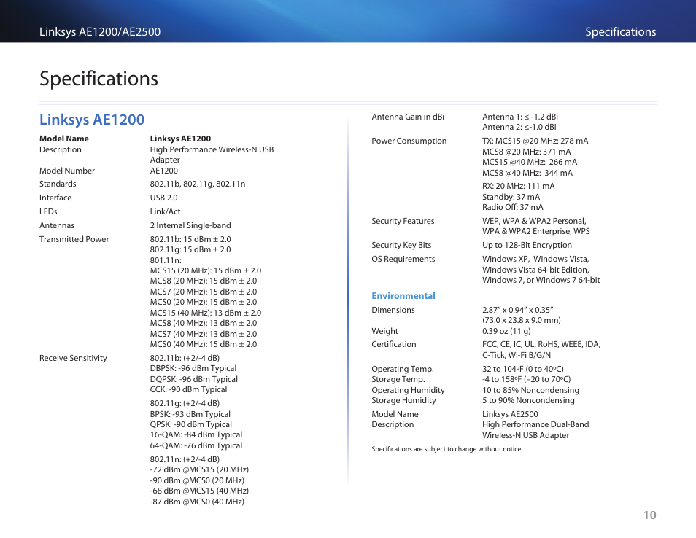Select the 'OS Requirements' label
The image size is (696, 538).
pos(403,259)
